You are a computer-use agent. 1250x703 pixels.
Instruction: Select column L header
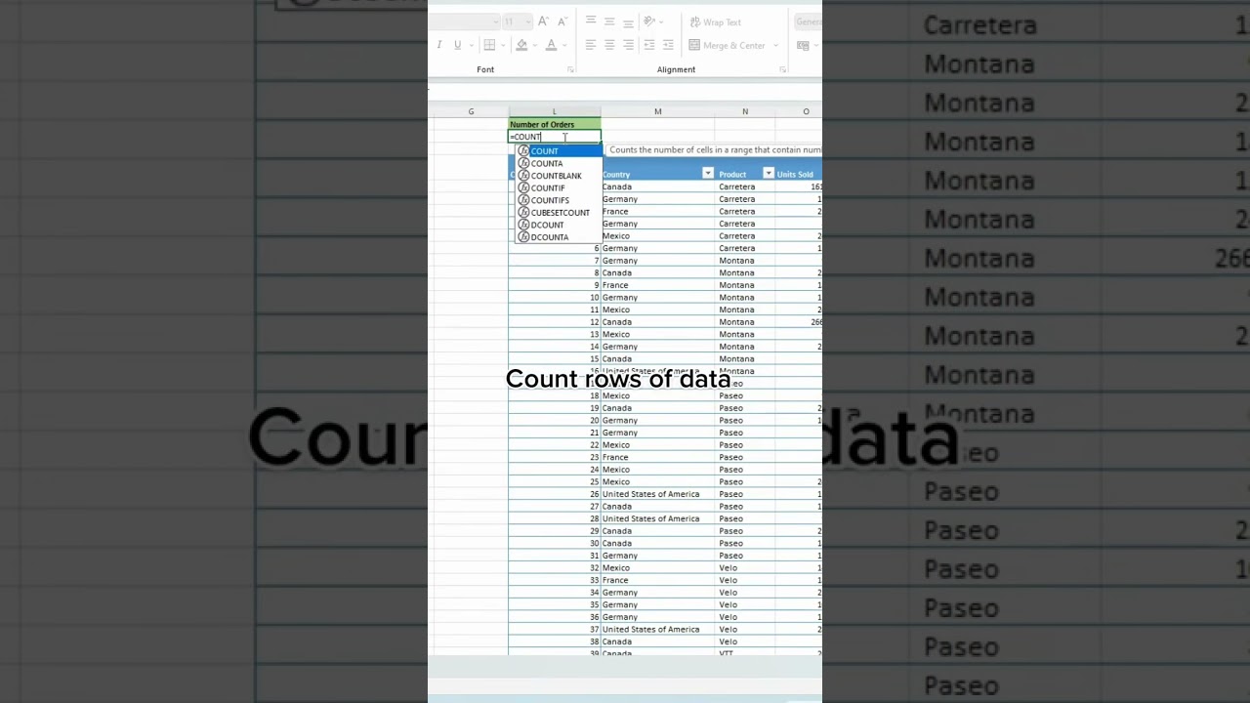(554, 111)
